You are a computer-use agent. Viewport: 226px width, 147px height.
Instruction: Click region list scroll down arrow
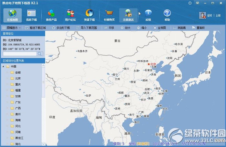tap(43, 144)
